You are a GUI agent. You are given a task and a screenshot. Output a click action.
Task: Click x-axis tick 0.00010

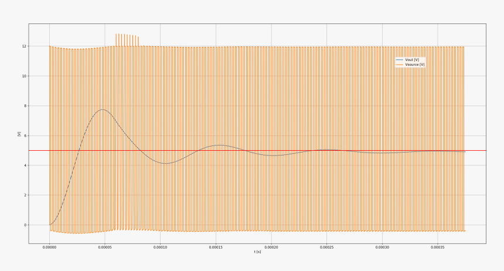pos(160,247)
